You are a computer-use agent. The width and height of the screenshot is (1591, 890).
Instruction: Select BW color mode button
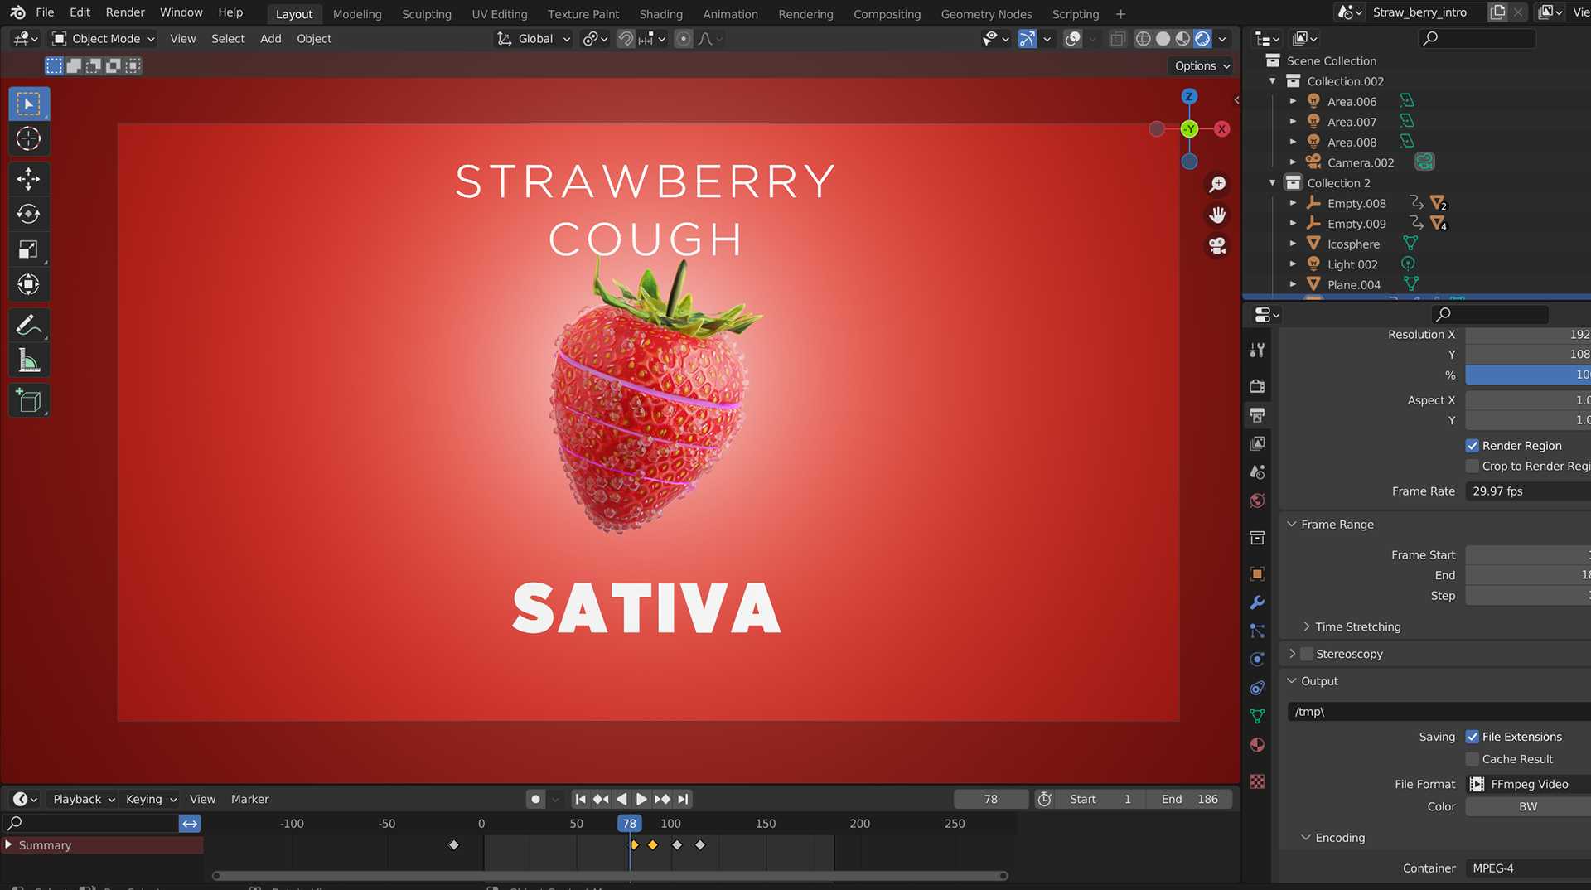[1527, 807]
